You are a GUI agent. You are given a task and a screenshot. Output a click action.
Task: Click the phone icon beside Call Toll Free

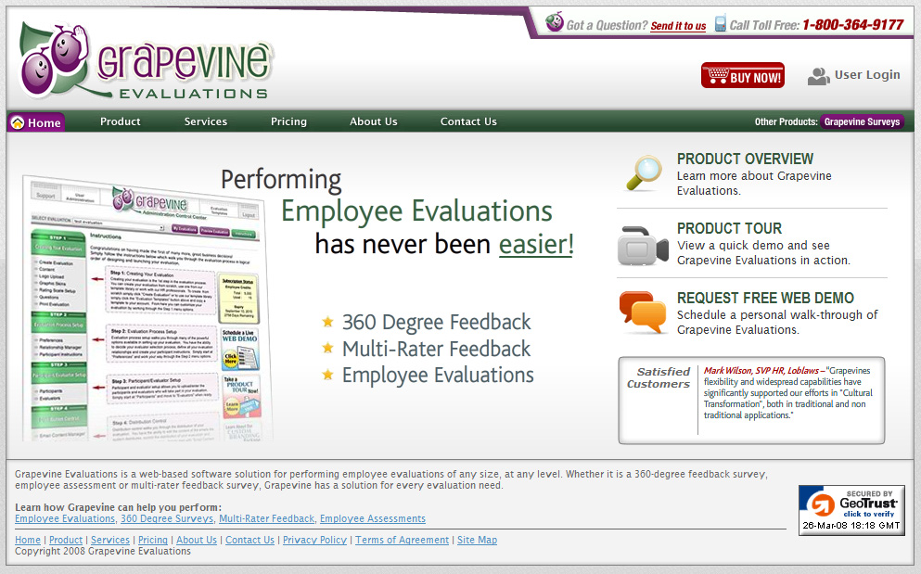pyautogui.click(x=720, y=25)
